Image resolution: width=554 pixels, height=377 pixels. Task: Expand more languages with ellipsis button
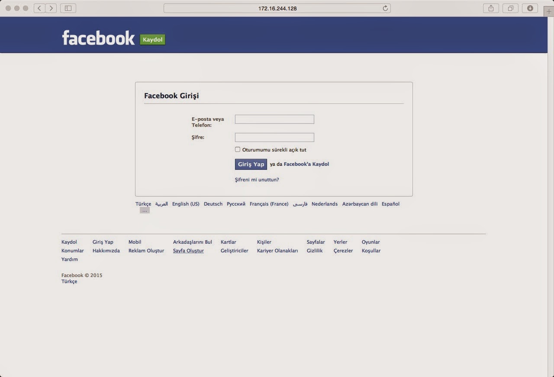[145, 210]
